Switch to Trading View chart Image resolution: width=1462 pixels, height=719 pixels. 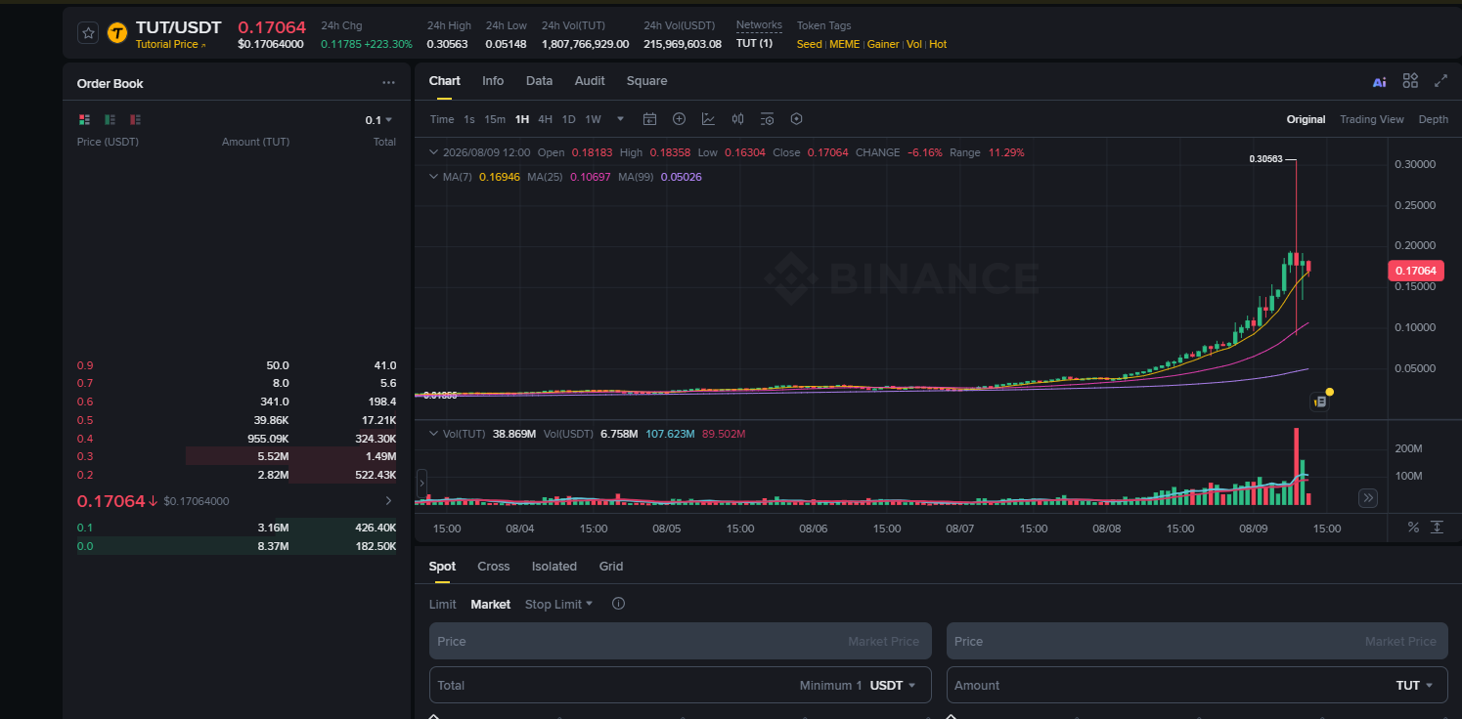pos(1371,119)
